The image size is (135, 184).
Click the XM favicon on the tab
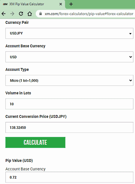[x=5, y=4]
